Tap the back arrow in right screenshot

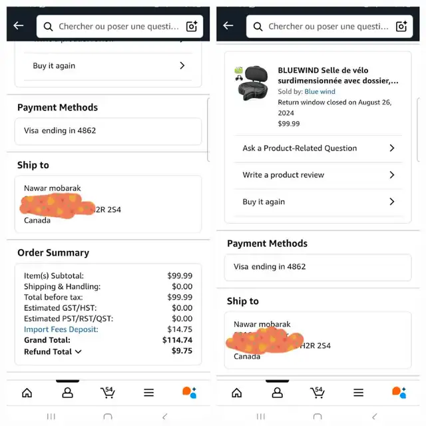tap(228, 26)
